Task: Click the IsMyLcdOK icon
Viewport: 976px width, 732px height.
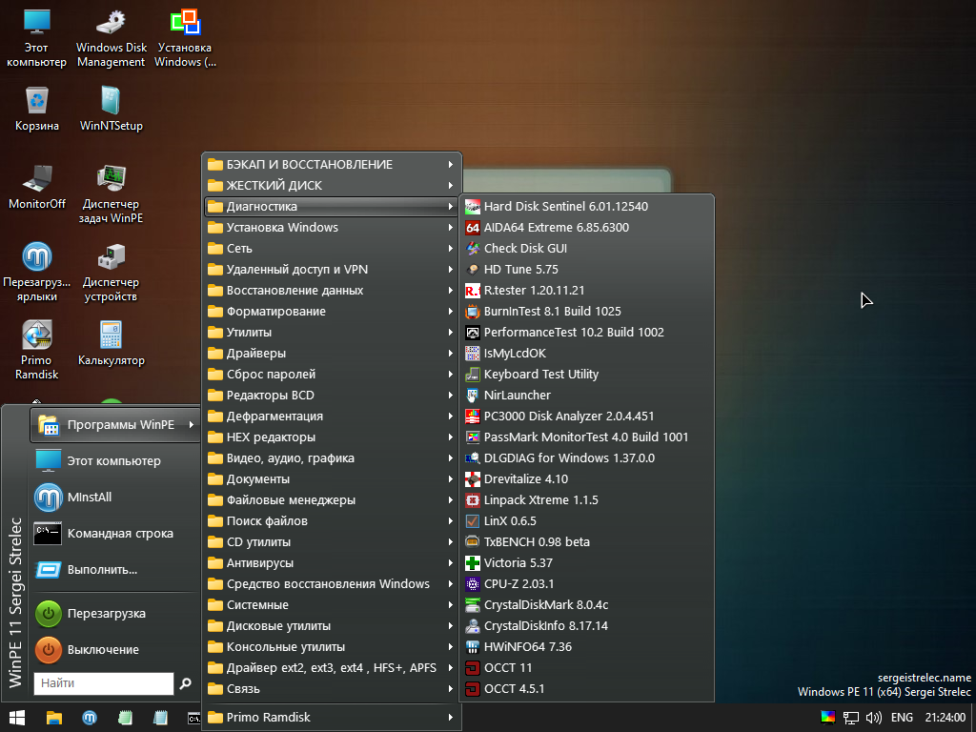Action: pyautogui.click(x=473, y=354)
